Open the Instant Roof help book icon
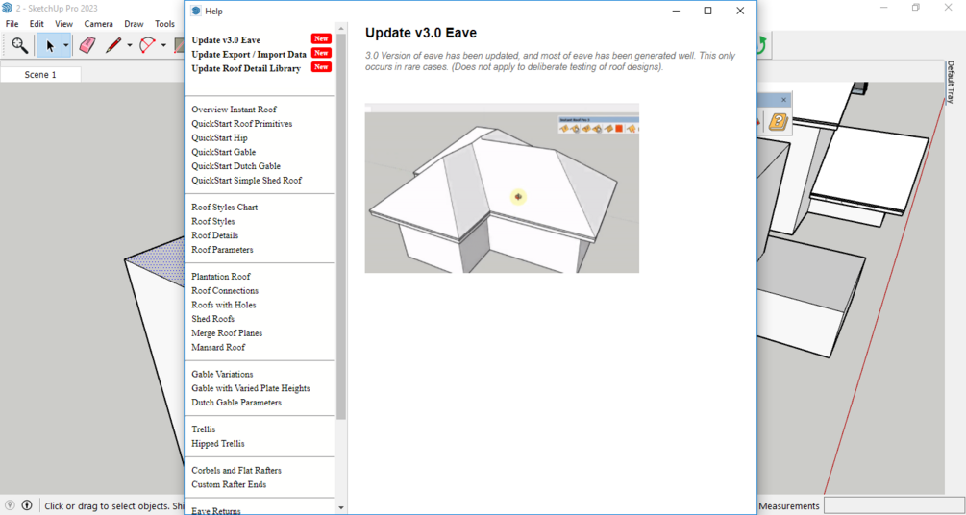The height and width of the screenshot is (515, 966). pos(779,121)
